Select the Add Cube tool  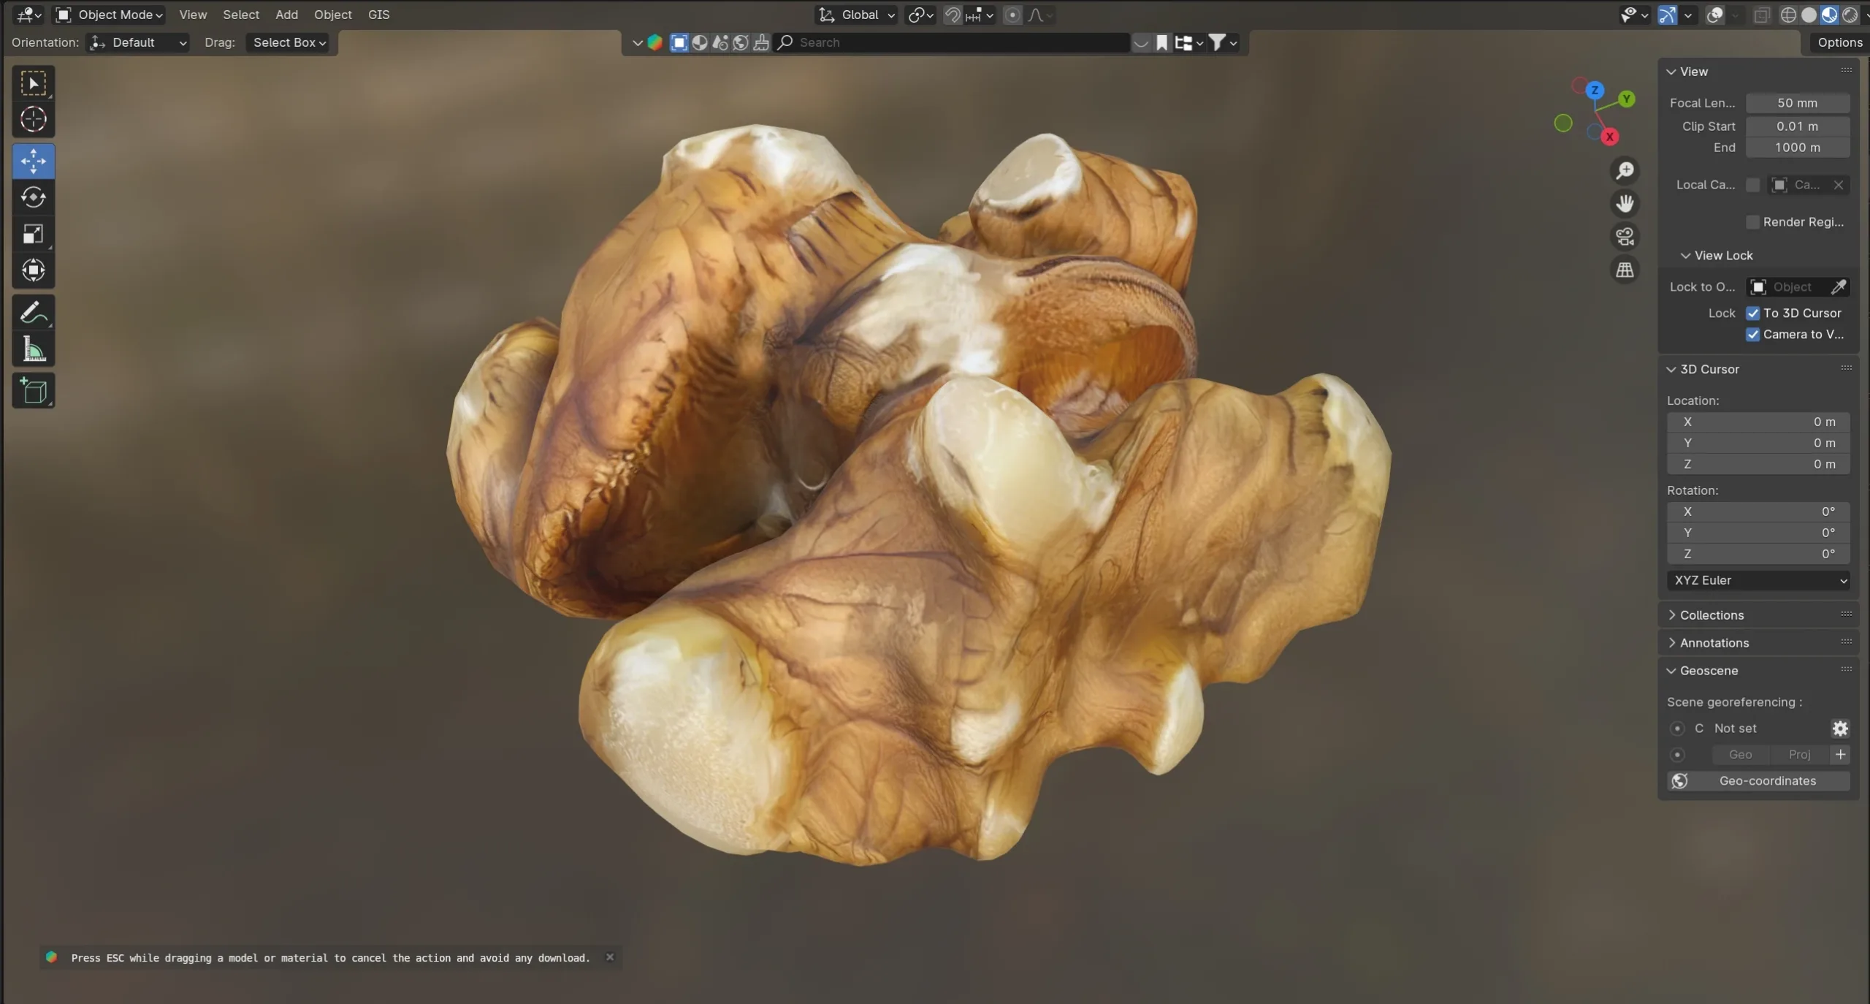pyautogui.click(x=33, y=390)
